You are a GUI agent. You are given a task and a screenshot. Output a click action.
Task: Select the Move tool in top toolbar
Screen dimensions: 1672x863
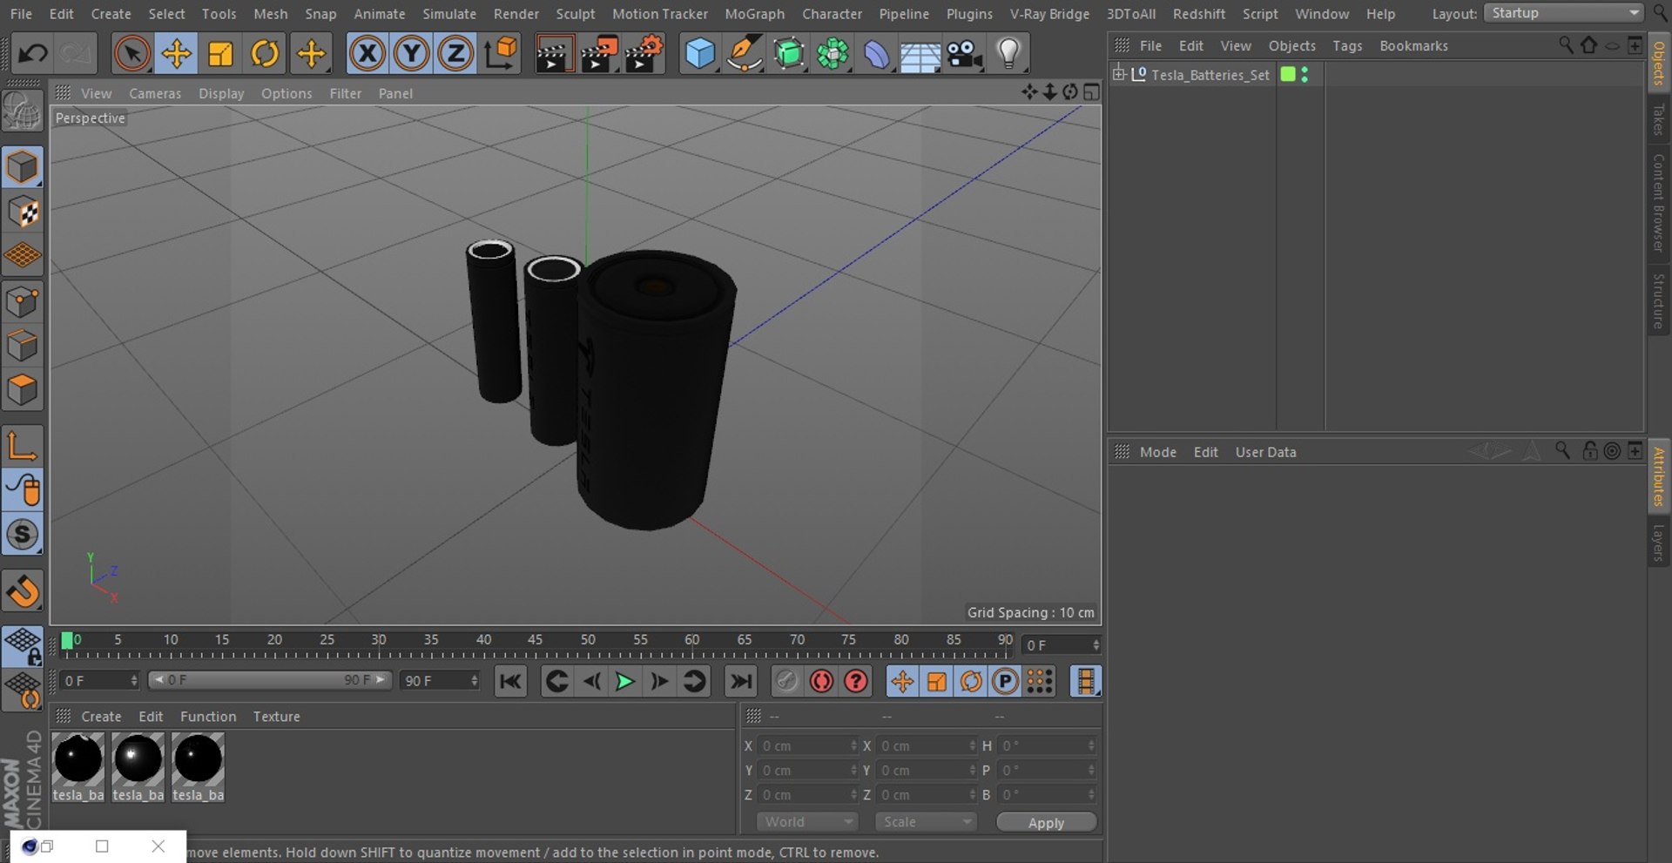tap(176, 54)
